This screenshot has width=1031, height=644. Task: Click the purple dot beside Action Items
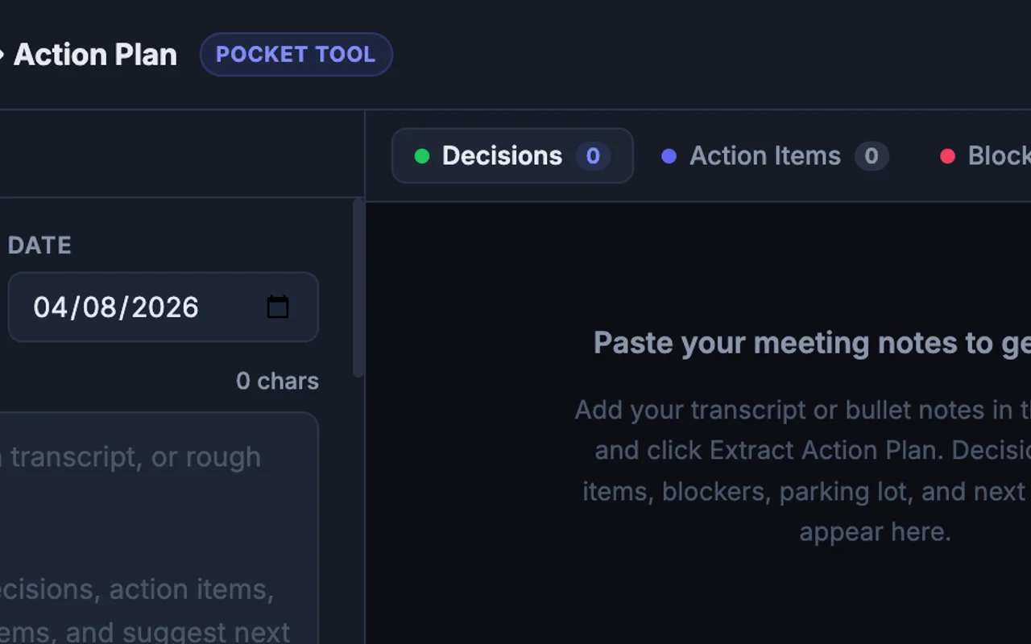coord(669,156)
